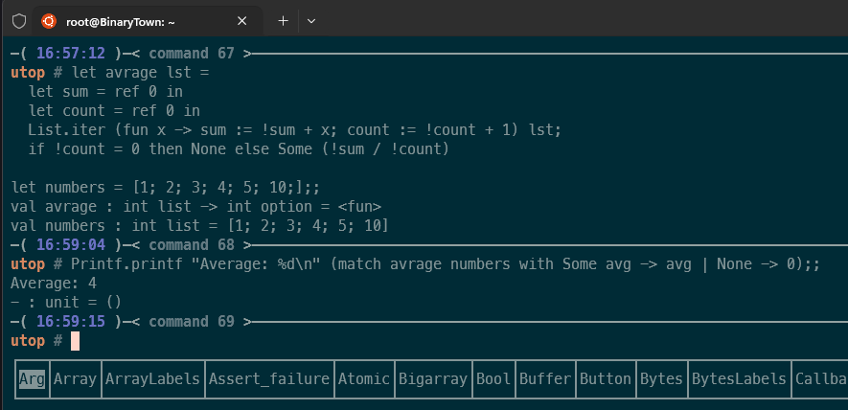
Task: Select Assert_failure from completion bar
Action: point(268,379)
